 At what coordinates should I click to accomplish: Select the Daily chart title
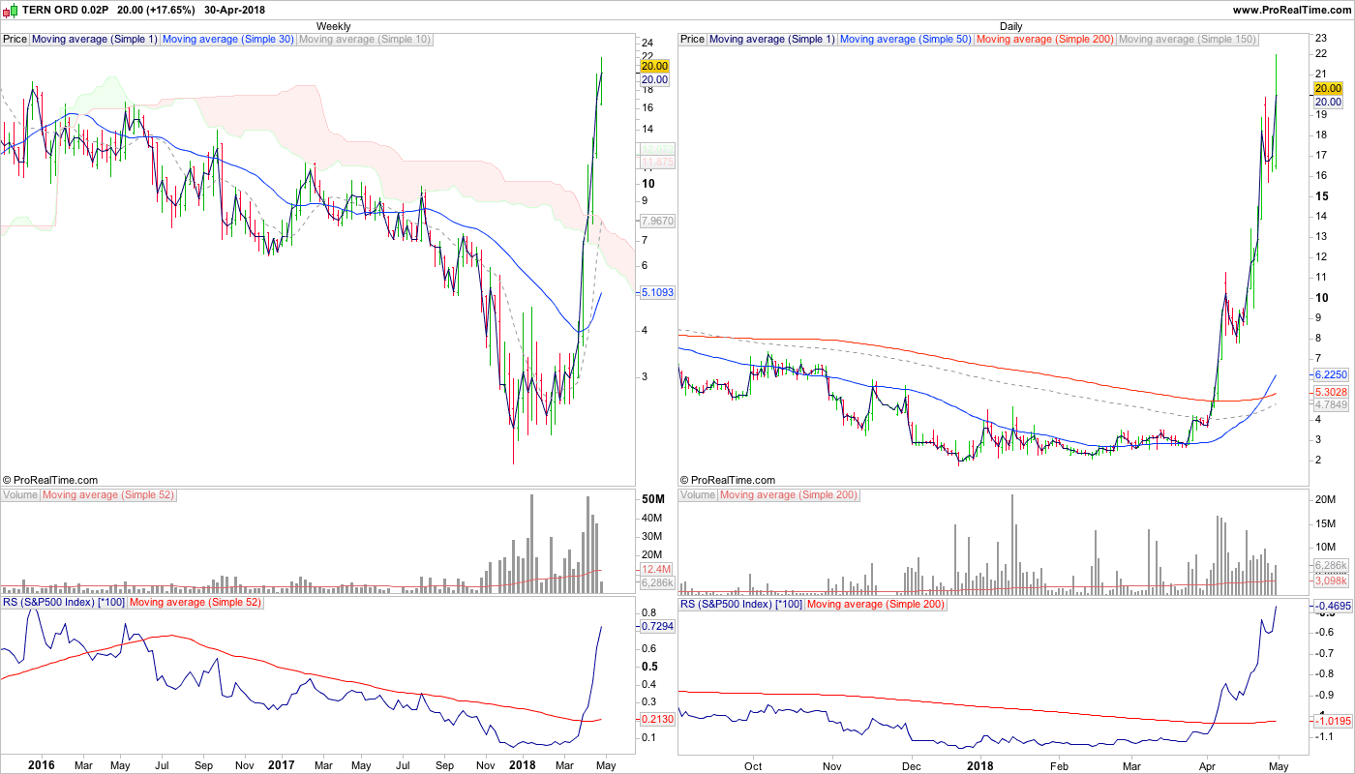click(1011, 26)
